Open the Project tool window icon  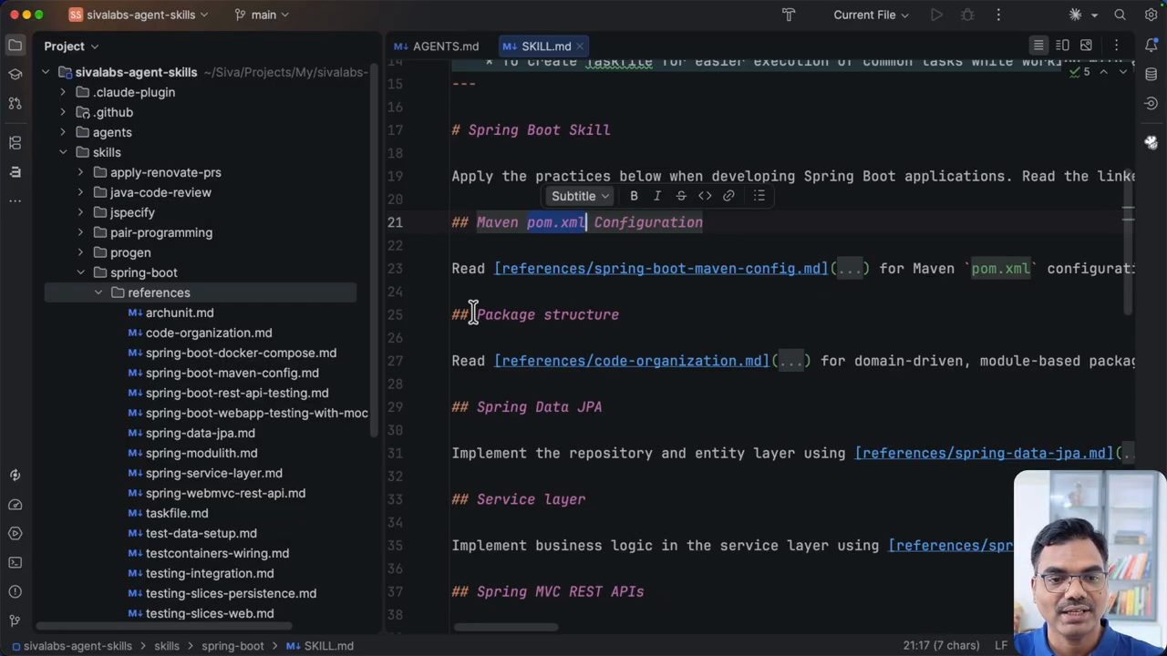(15, 45)
